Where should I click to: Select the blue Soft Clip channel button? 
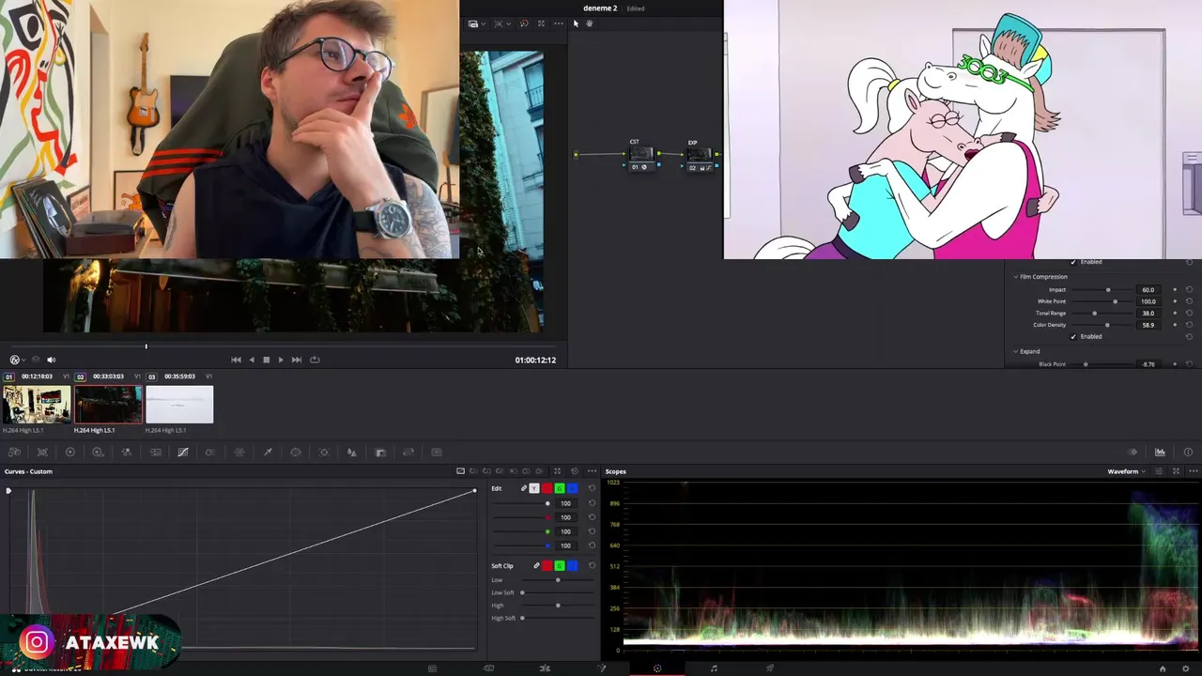coord(572,565)
